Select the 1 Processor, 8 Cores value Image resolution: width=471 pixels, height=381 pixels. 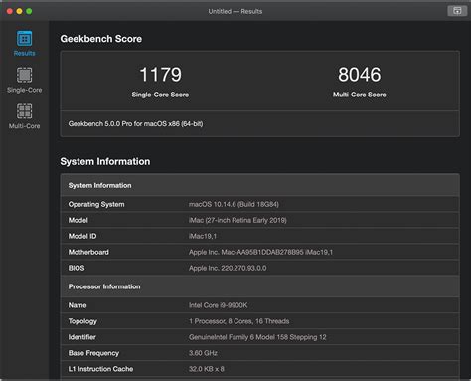point(239,321)
